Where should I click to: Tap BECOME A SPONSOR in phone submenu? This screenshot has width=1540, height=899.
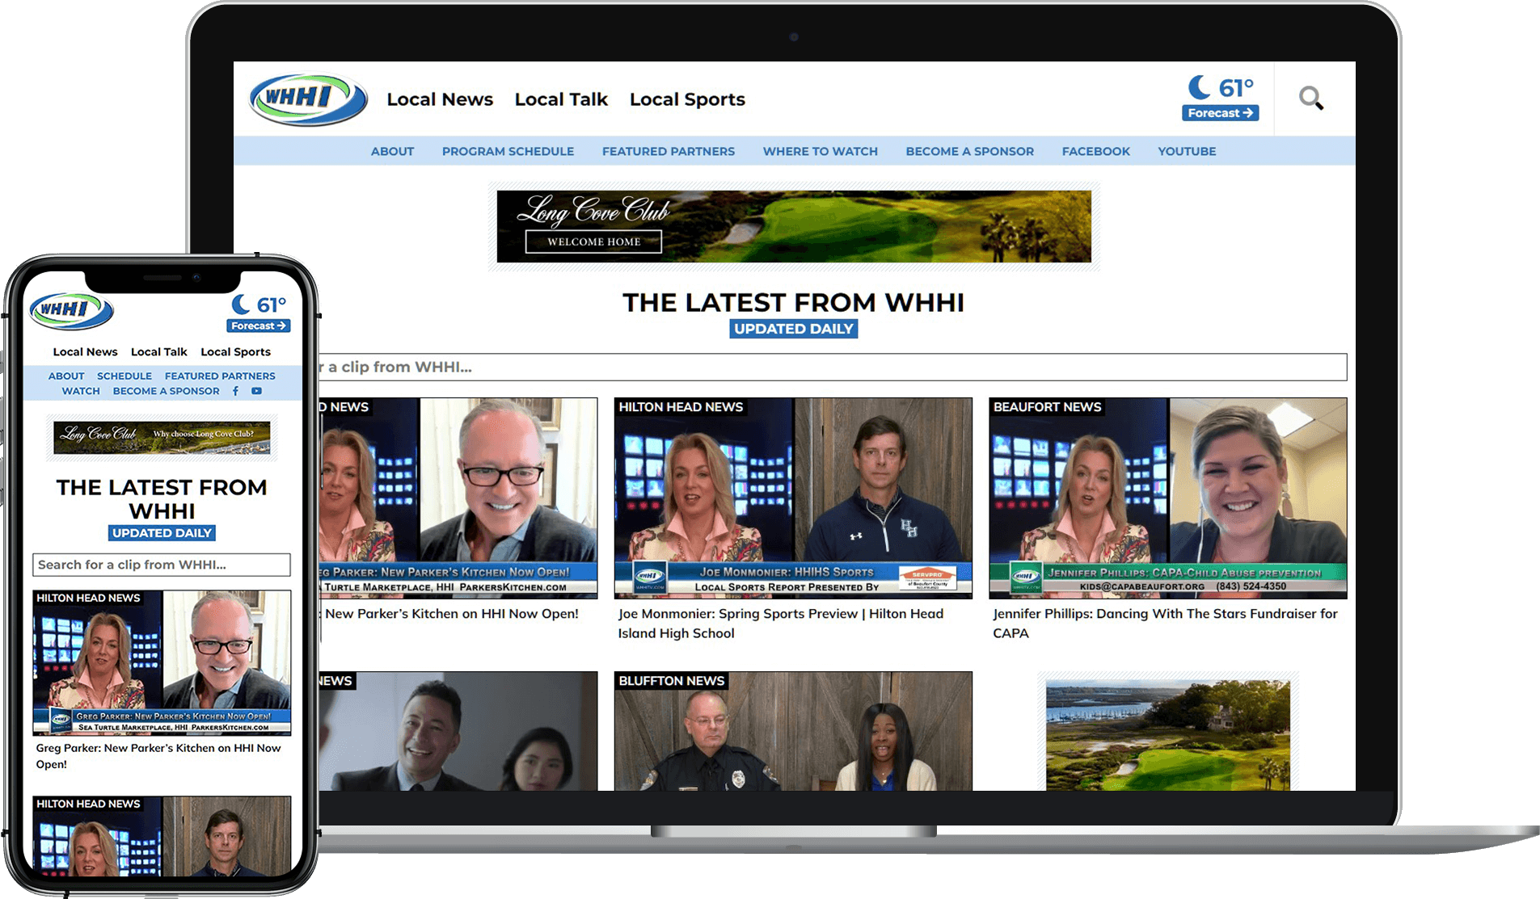[x=166, y=391]
